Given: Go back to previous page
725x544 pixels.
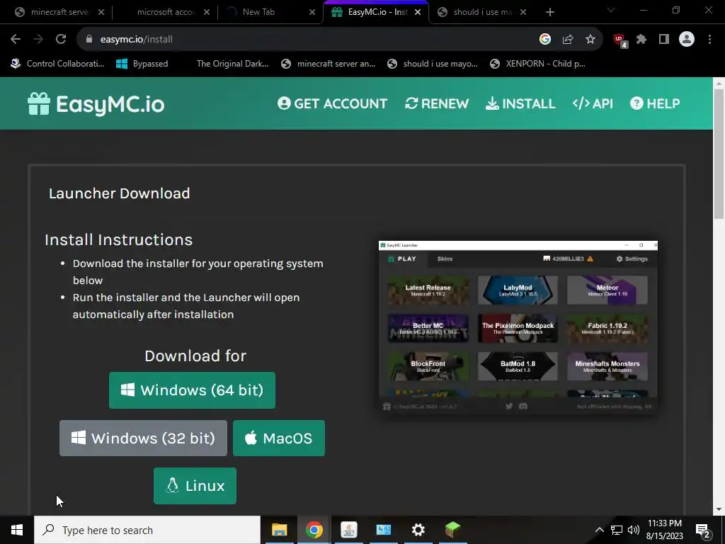Looking at the screenshot, I should tap(16, 40).
